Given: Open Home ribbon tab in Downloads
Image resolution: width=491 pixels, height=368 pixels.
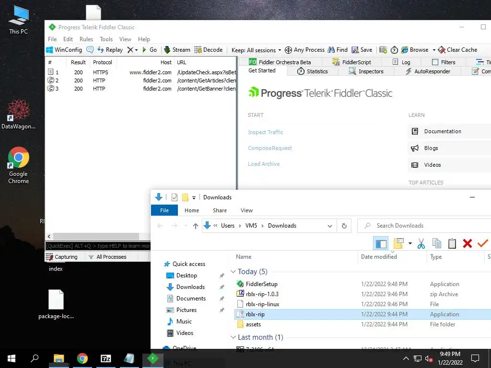Looking at the screenshot, I should pos(192,210).
